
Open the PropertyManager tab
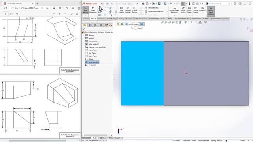(x=90, y=25)
